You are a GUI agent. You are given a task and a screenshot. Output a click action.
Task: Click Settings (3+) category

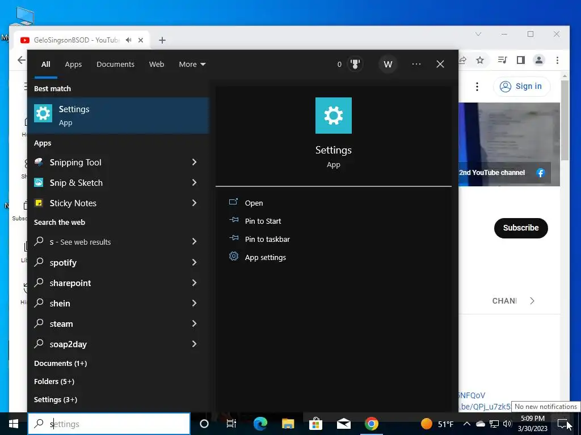coord(56,399)
